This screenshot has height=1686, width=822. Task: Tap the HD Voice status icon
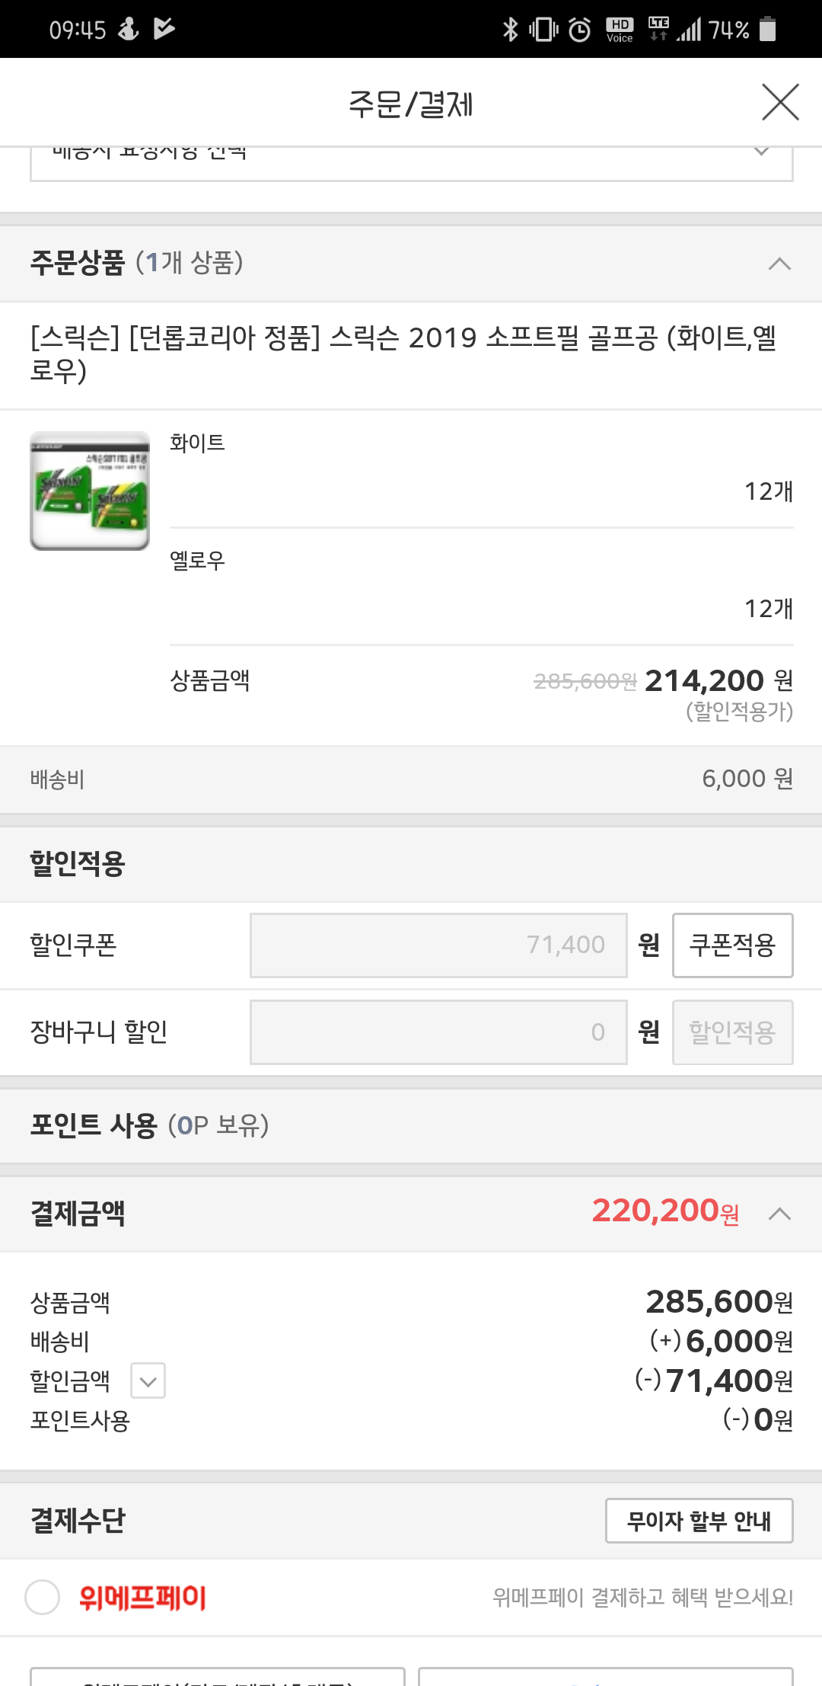(620, 30)
